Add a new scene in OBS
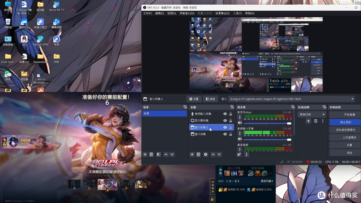This screenshot has height=203, width=361. [x=145, y=155]
